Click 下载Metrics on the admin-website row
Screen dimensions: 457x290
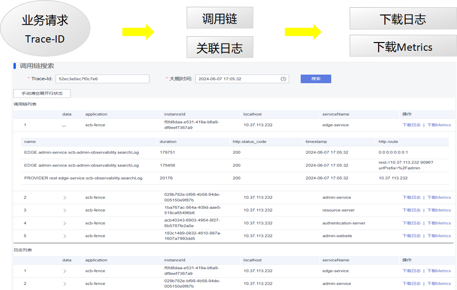pyautogui.click(x=439, y=235)
